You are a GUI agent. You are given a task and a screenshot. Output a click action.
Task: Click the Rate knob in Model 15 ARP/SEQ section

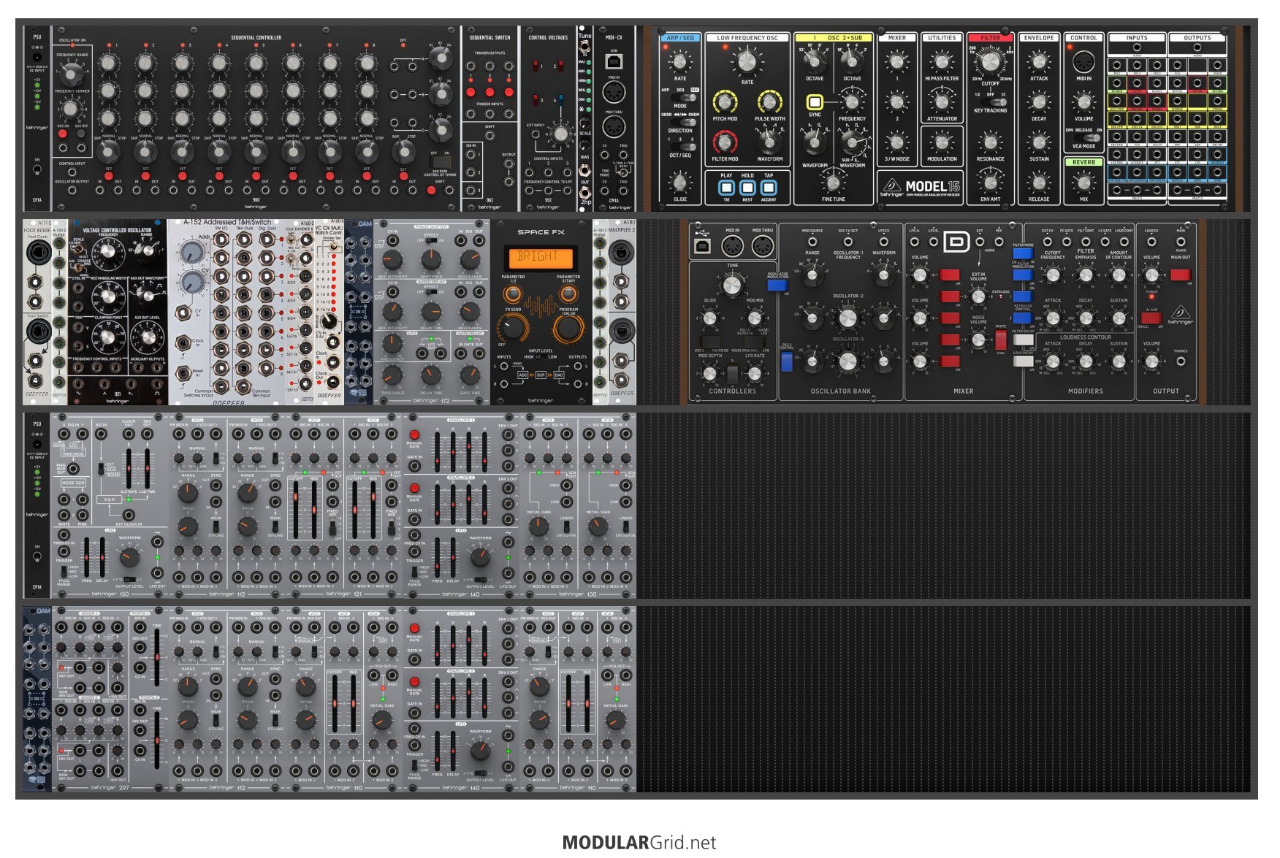(680, 63)
